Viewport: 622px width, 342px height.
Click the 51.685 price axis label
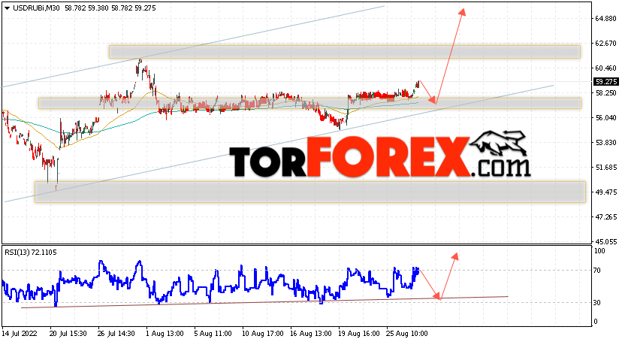point(605,168)
